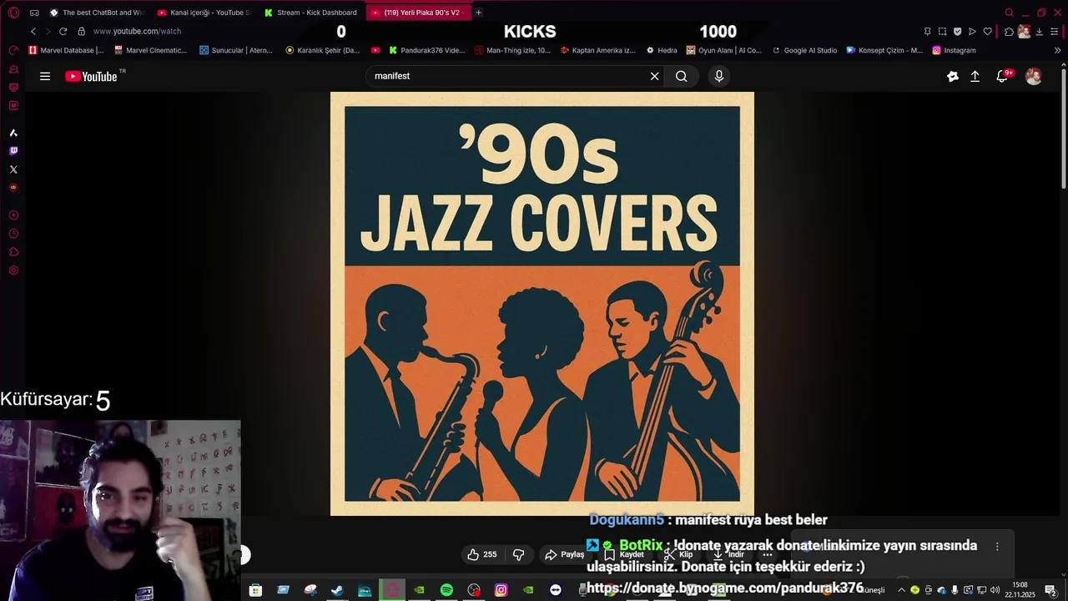The height and width of the screenshot is (601, 1068).
Task: Clear the YouTube search query
Action: click(x=654, y=76)
